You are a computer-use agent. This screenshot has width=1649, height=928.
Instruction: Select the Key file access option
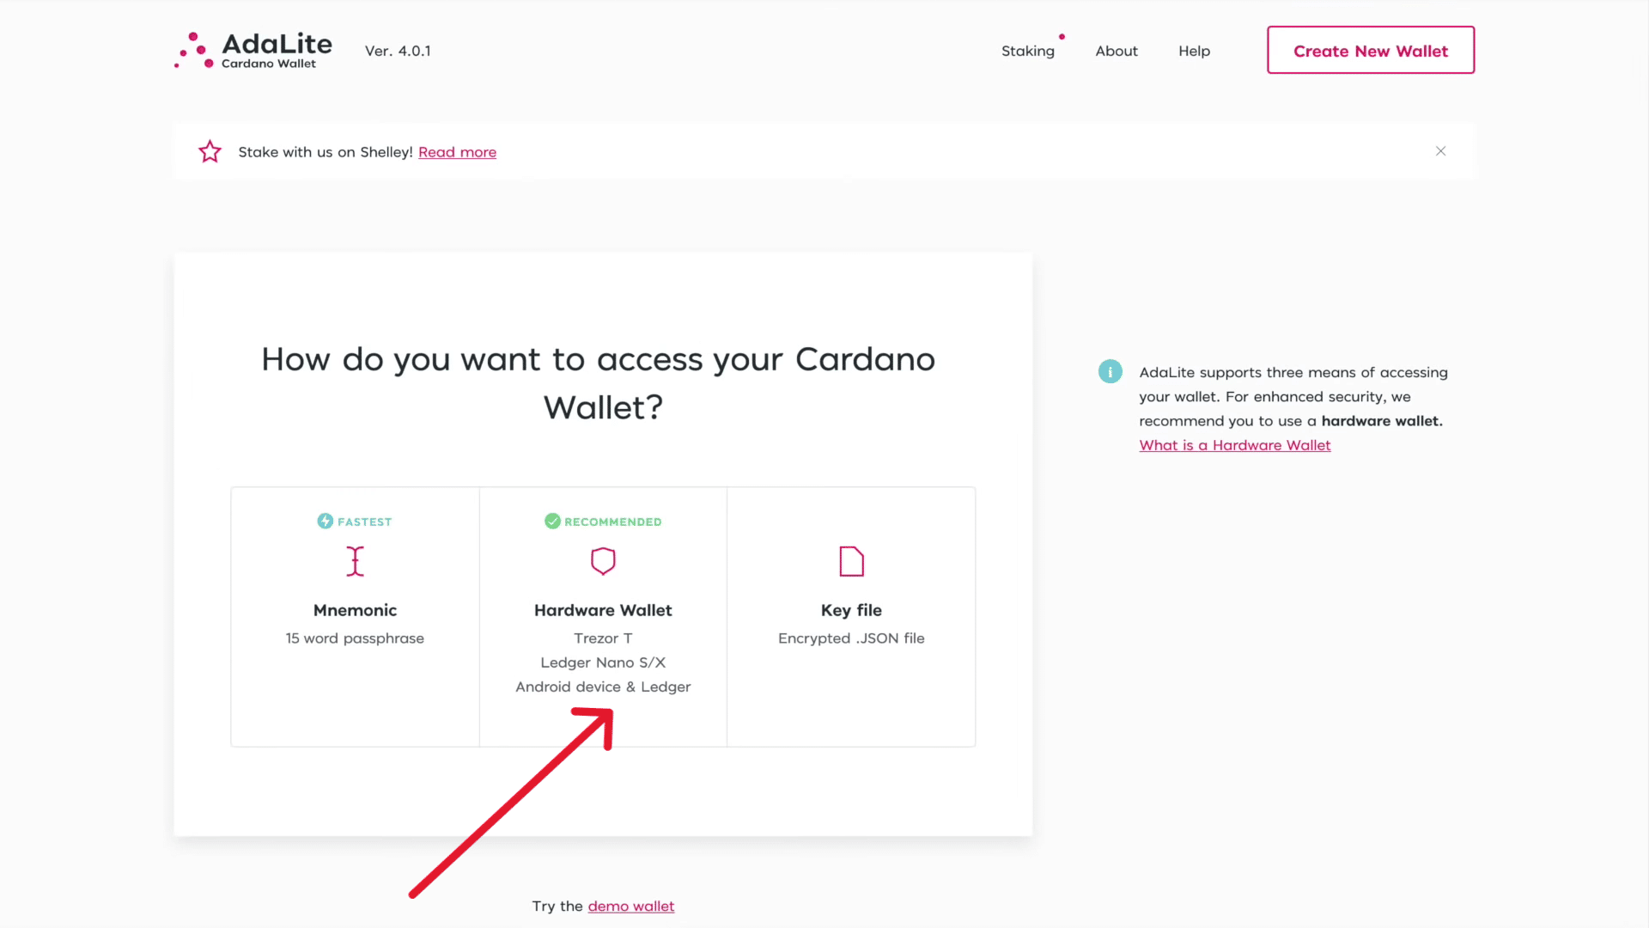coord(851,611)
